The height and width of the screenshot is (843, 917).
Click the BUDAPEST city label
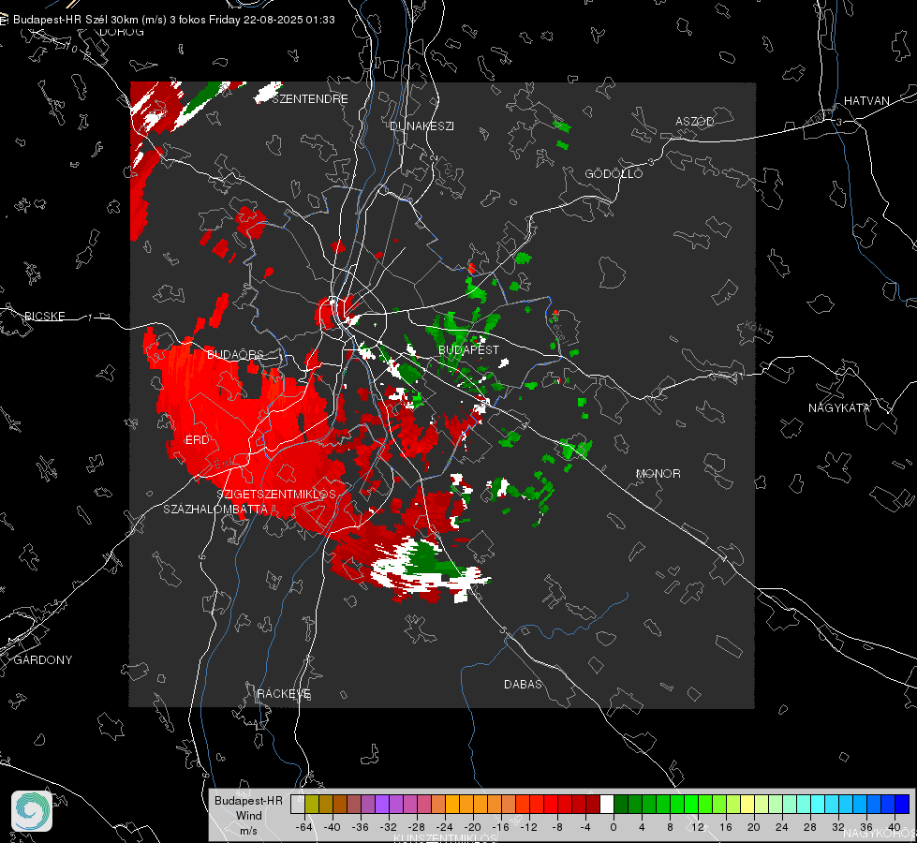[468, 349]
